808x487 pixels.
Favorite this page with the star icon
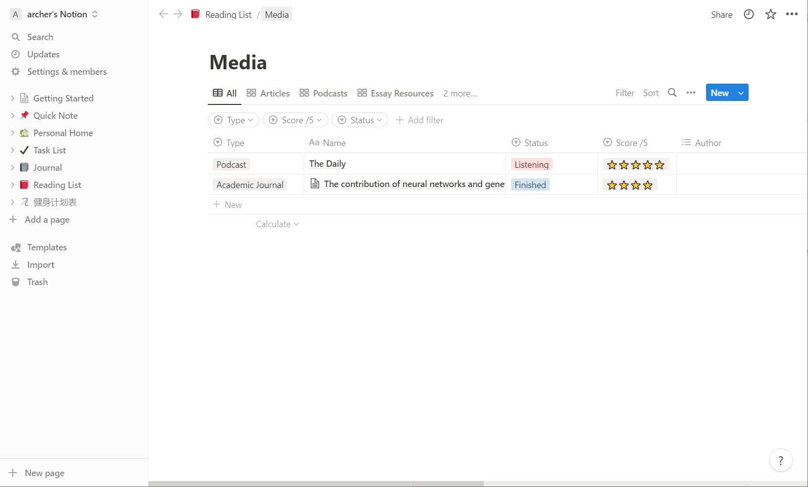770,14
